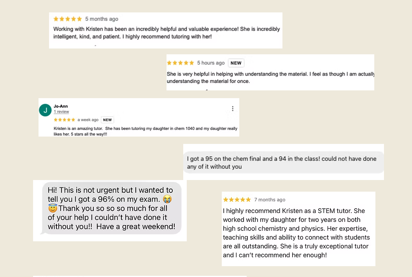Image resolution: width=412 pixels, height=277 pixels.
Task: Click the stars on Jo-Ann's review
Action: tap(65, 120)
